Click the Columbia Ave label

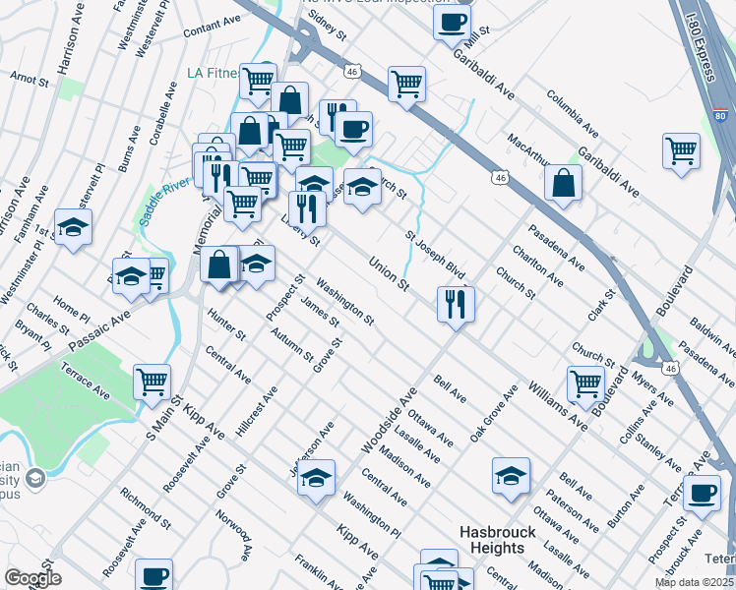(573, 114)
